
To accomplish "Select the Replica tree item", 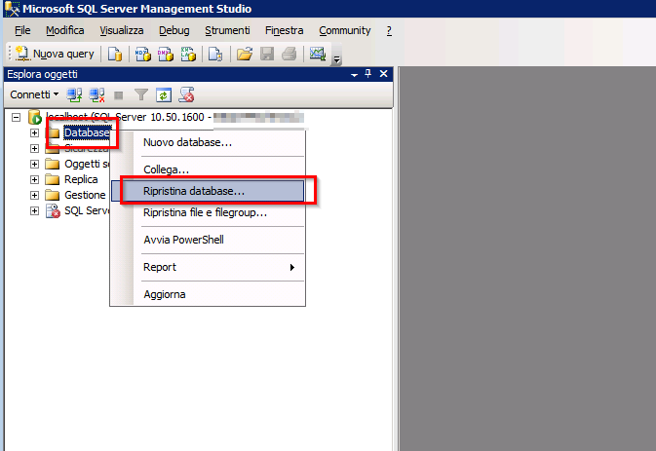I will pyautogui.click(x=81, y=180).
